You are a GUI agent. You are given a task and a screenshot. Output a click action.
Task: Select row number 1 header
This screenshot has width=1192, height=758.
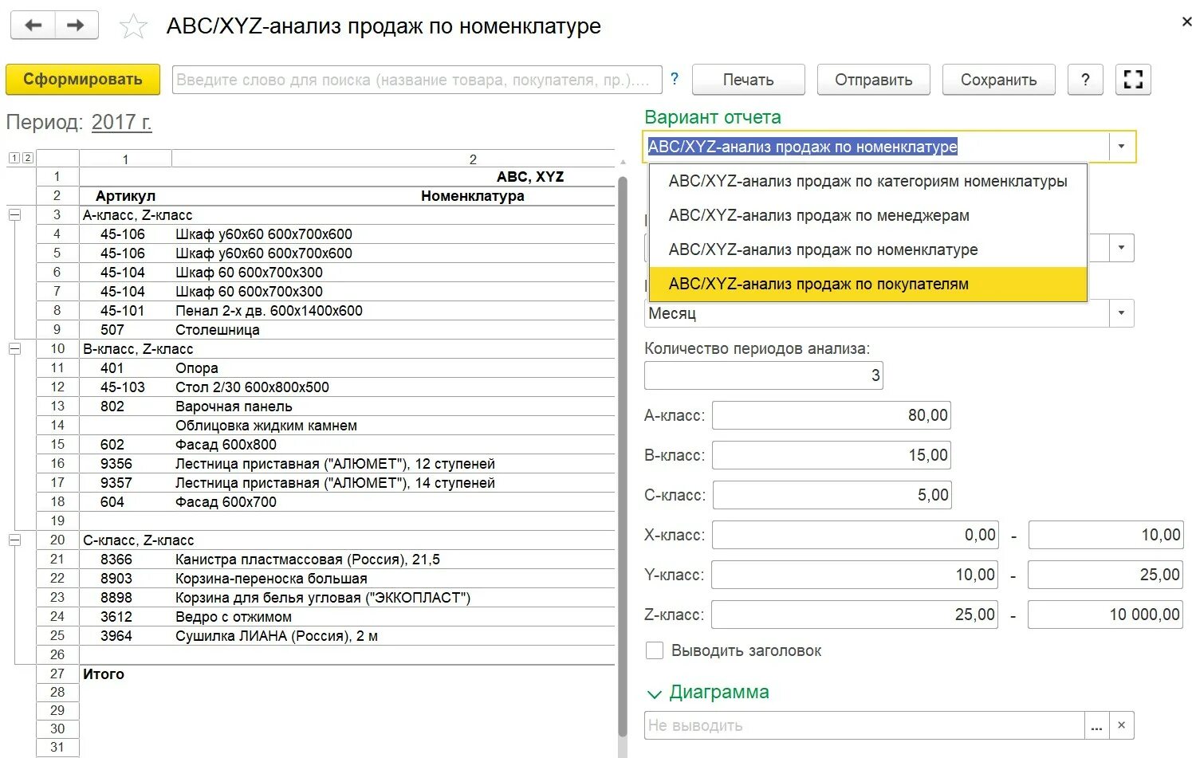pyautogui.click(x=57, y=176)
